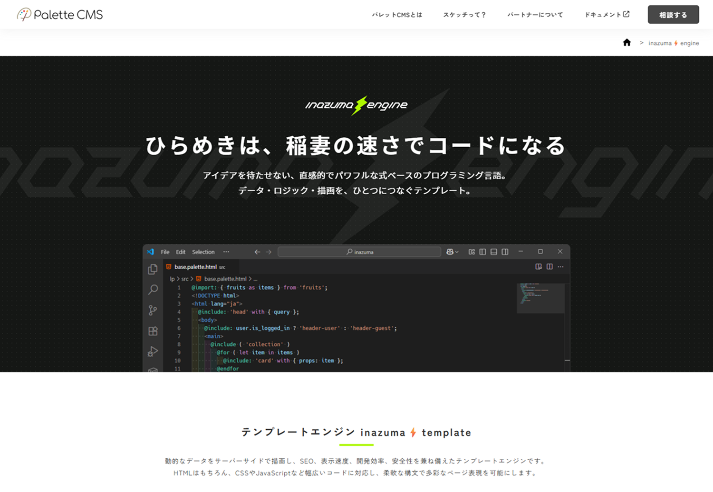Select the base.palette.html editor tab
The width and height of the screenshot is (713, 492).
pos(195,267)
